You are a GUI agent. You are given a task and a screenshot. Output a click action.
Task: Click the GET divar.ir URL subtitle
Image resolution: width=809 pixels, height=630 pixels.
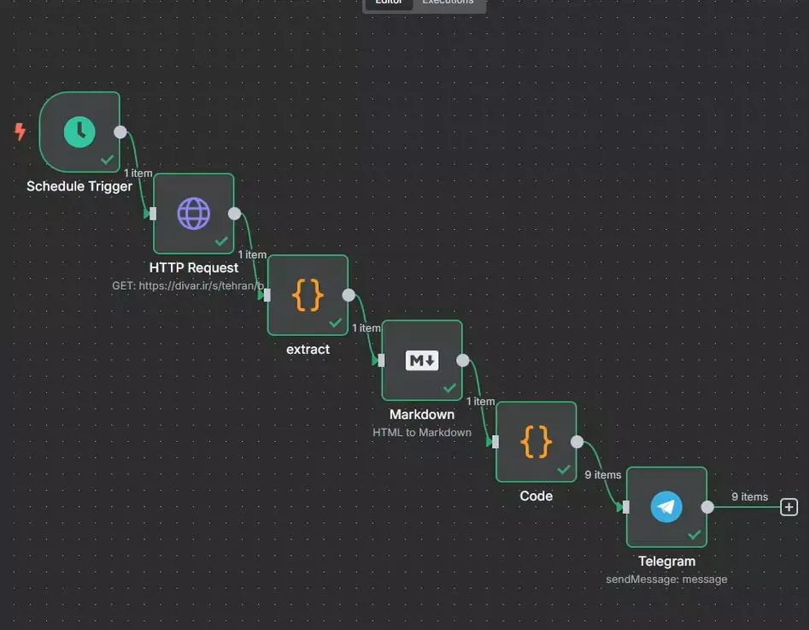coord(188,285)
